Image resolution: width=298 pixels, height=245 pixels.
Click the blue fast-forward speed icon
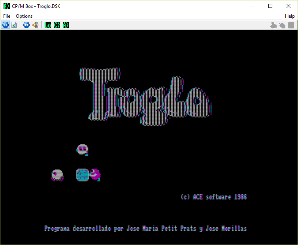[26, 25]
